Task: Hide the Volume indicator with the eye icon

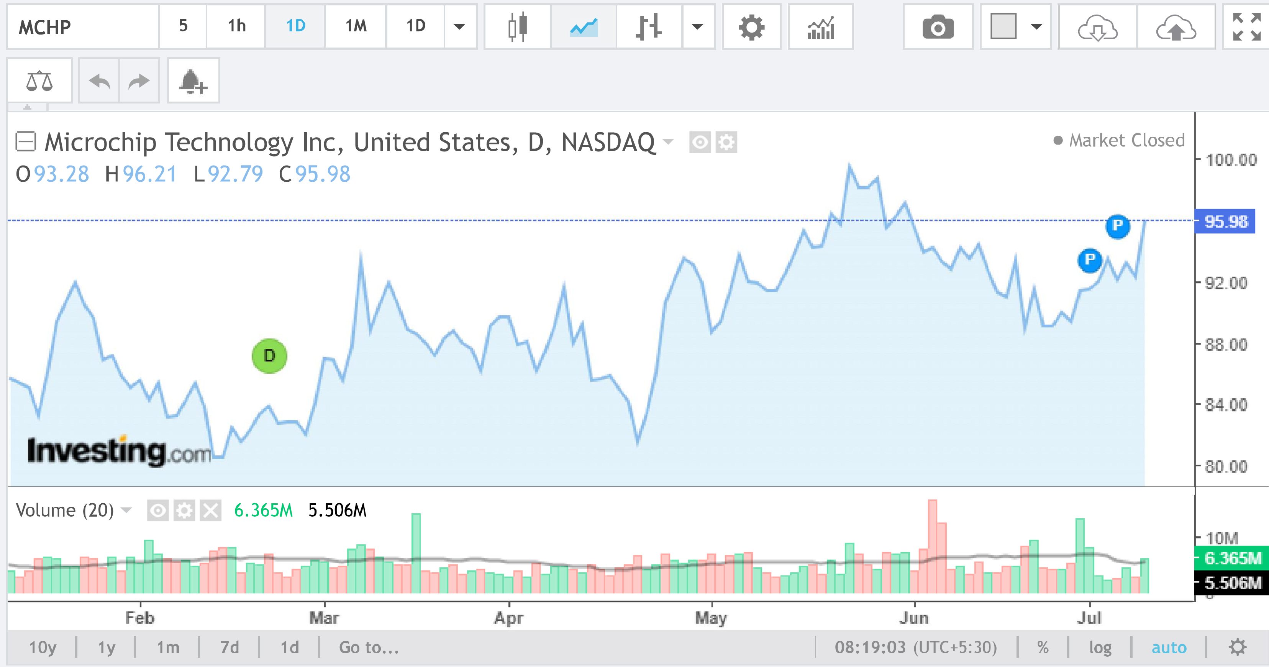Action: 157,510
